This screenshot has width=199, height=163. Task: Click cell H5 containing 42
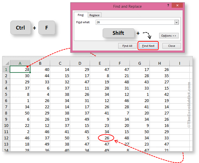click(x=160, y=94)
